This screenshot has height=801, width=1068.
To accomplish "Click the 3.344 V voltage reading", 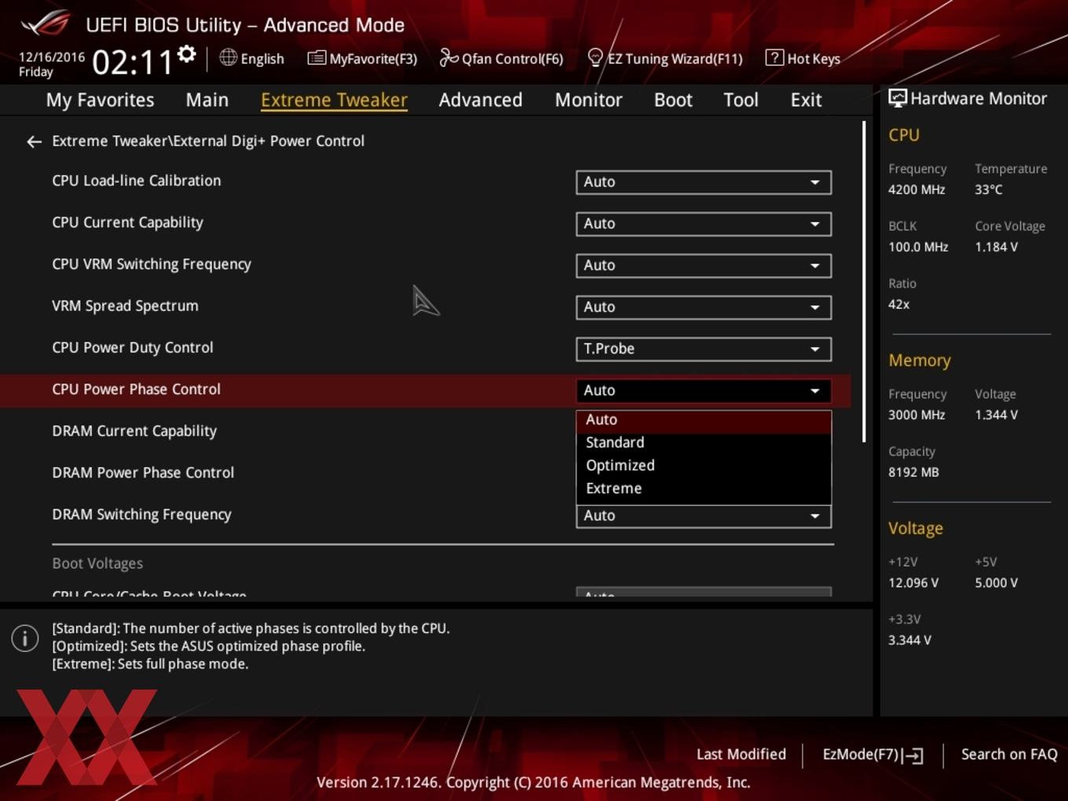I will [909, 640].
